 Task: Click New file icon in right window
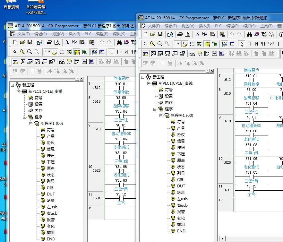145,34
